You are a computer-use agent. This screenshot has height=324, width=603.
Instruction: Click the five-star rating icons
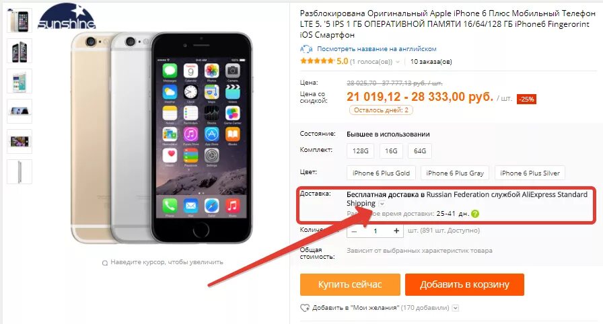[x=317, y=61]
